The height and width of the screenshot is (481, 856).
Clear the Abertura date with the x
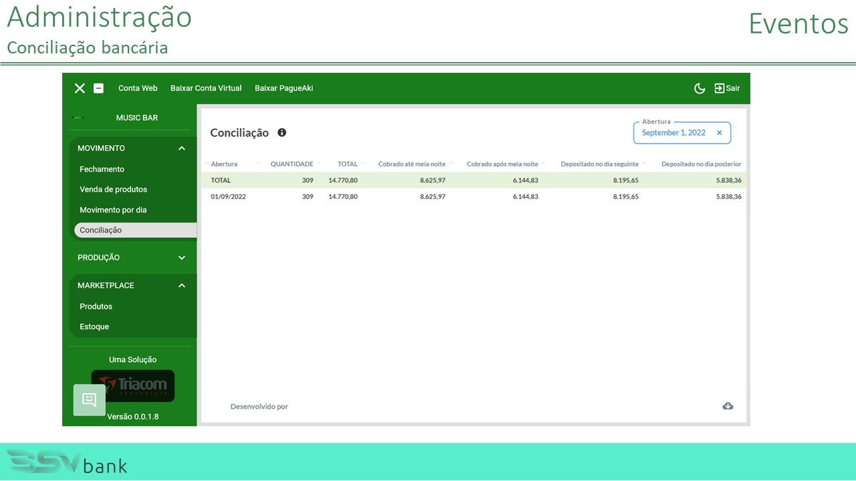point(720,133)
